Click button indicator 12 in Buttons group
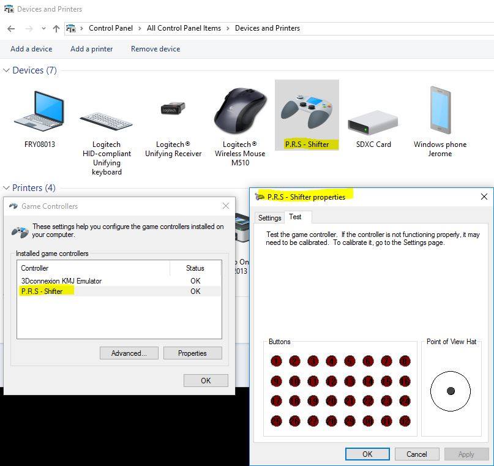This screenshot has height=466, width=494. click(331, 381)
